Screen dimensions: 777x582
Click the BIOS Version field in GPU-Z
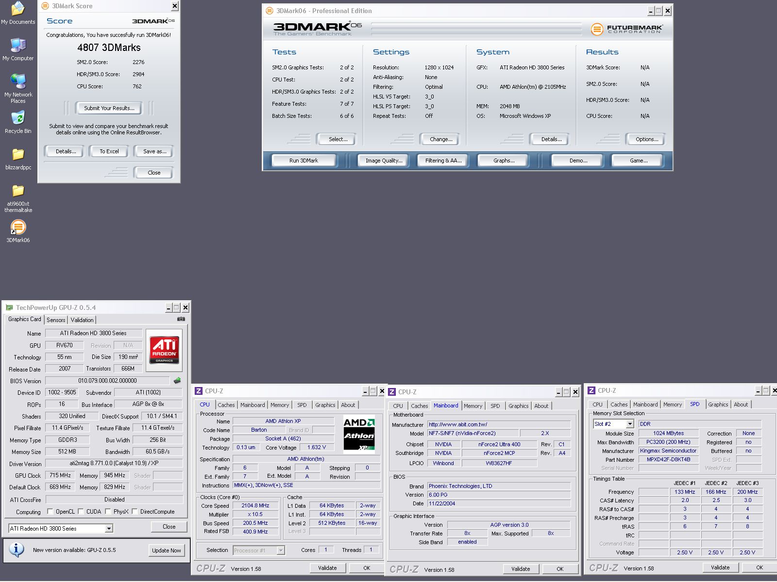(107, 381)
